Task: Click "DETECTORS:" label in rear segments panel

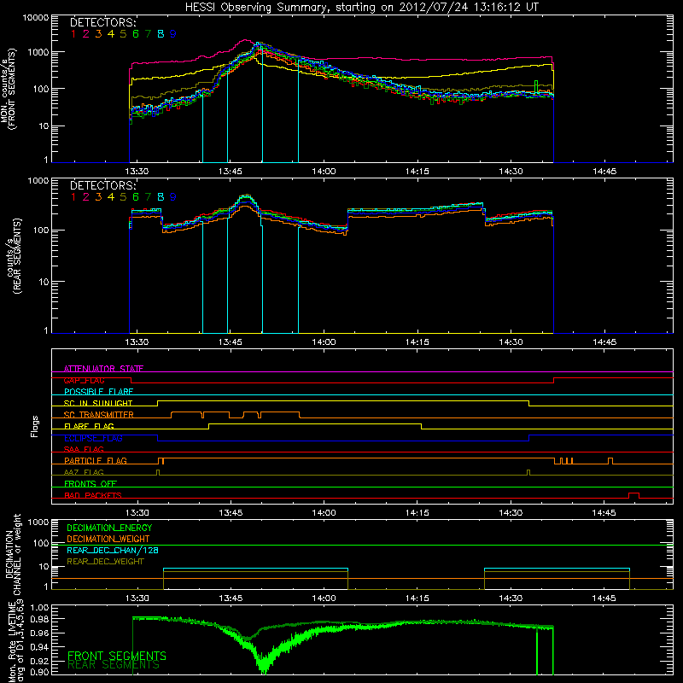Action: [x=103, y=185]
